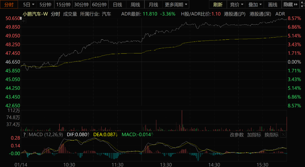The height and width of the screenshot is (167, 305).
Task: Click the fullscreen expand arrows icon
Action: pos(303,4)
